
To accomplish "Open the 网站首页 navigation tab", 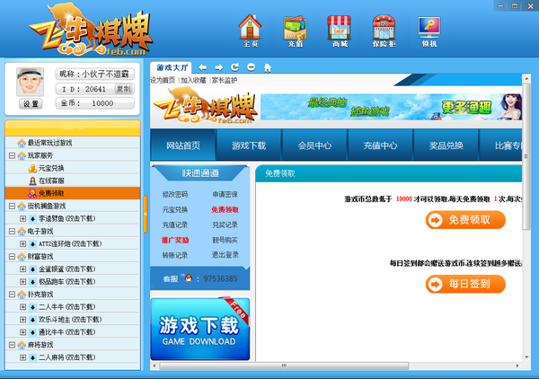I will coord(183,145).
